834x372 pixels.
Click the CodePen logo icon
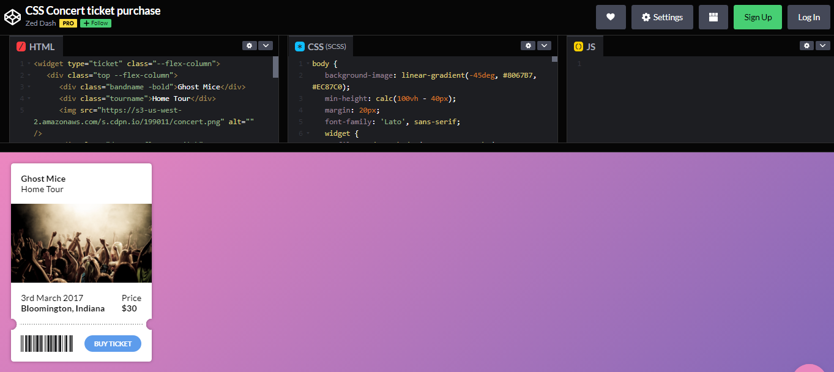13,17
